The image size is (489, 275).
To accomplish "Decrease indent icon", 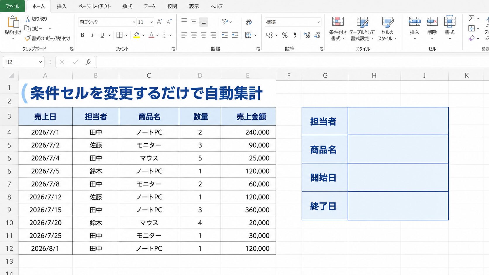I will pos(225,35).
